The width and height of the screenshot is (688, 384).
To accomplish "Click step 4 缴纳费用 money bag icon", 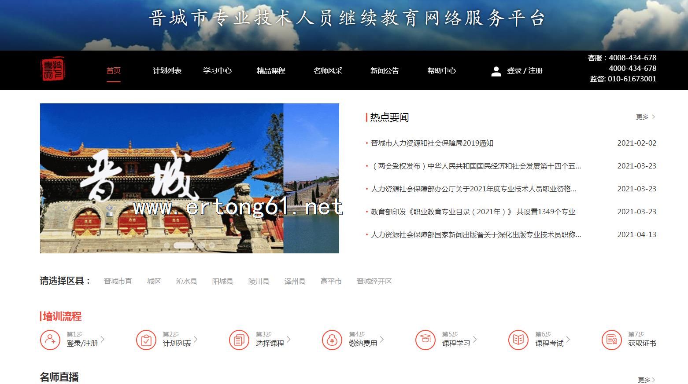I will pyautogui.click(x=332, y=340).
